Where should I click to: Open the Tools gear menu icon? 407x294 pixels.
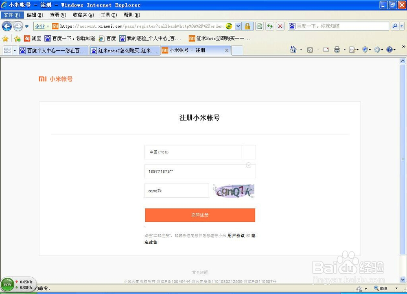[x=379, y=50]
